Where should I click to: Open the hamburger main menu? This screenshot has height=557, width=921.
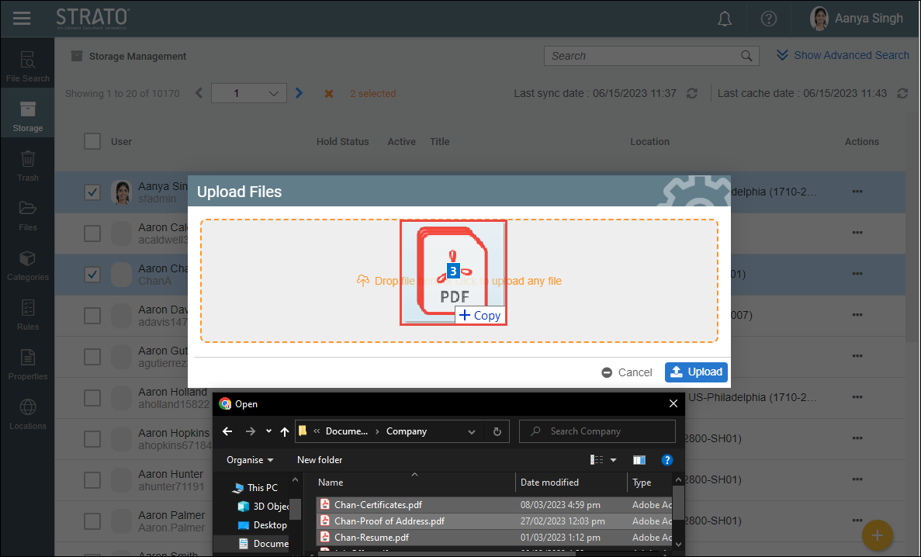[22, 19]
